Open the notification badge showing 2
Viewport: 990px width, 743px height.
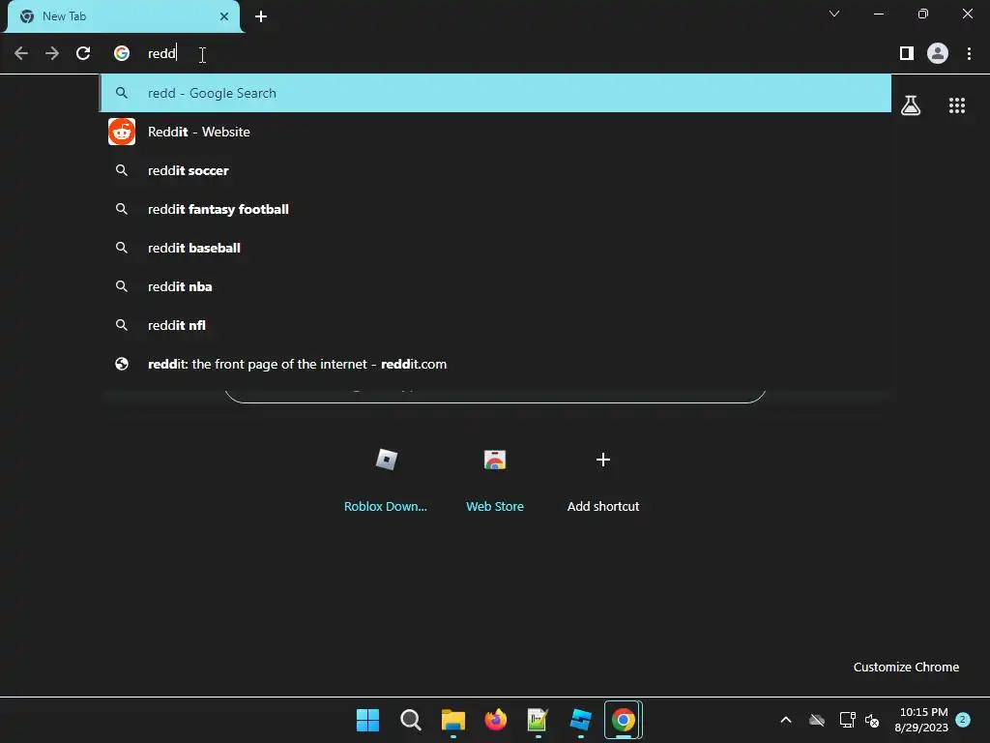coord(963,720)
